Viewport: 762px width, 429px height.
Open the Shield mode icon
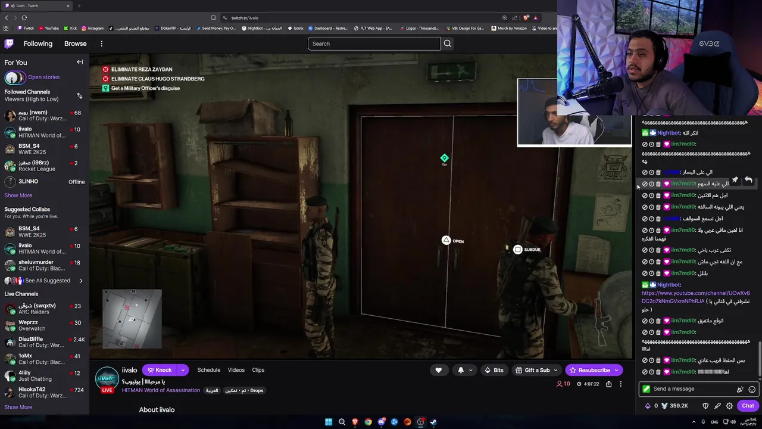(x=705, y=406)
